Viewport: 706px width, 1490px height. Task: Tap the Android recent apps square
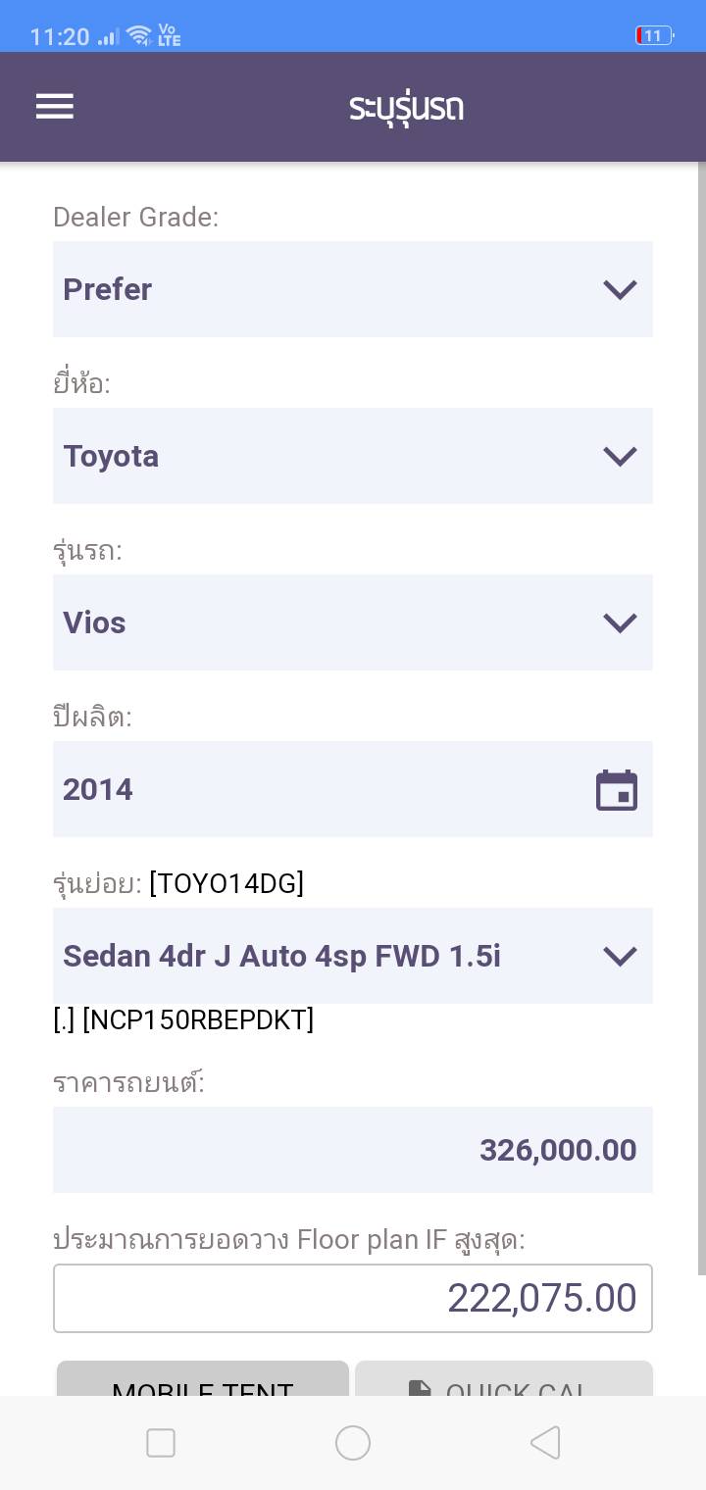point(161,1443)
